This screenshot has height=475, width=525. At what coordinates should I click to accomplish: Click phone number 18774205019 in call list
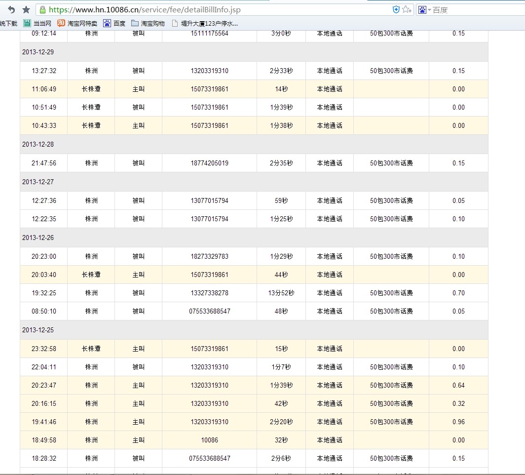(209, 163)
